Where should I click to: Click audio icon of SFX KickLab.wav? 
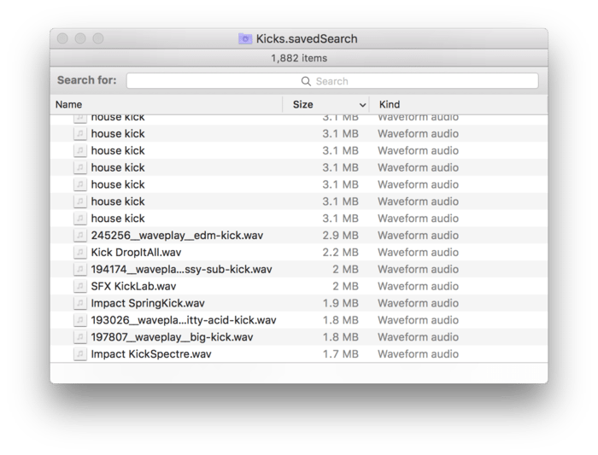[x=79, y=286]
